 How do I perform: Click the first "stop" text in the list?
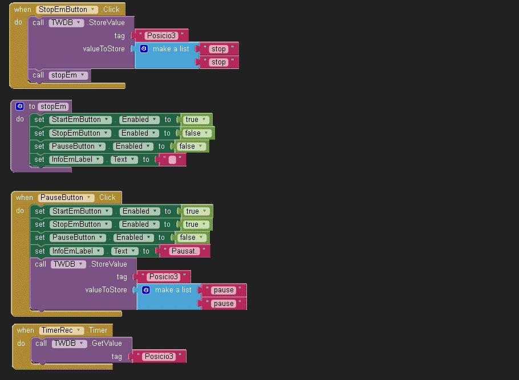(x=218, y=49)
